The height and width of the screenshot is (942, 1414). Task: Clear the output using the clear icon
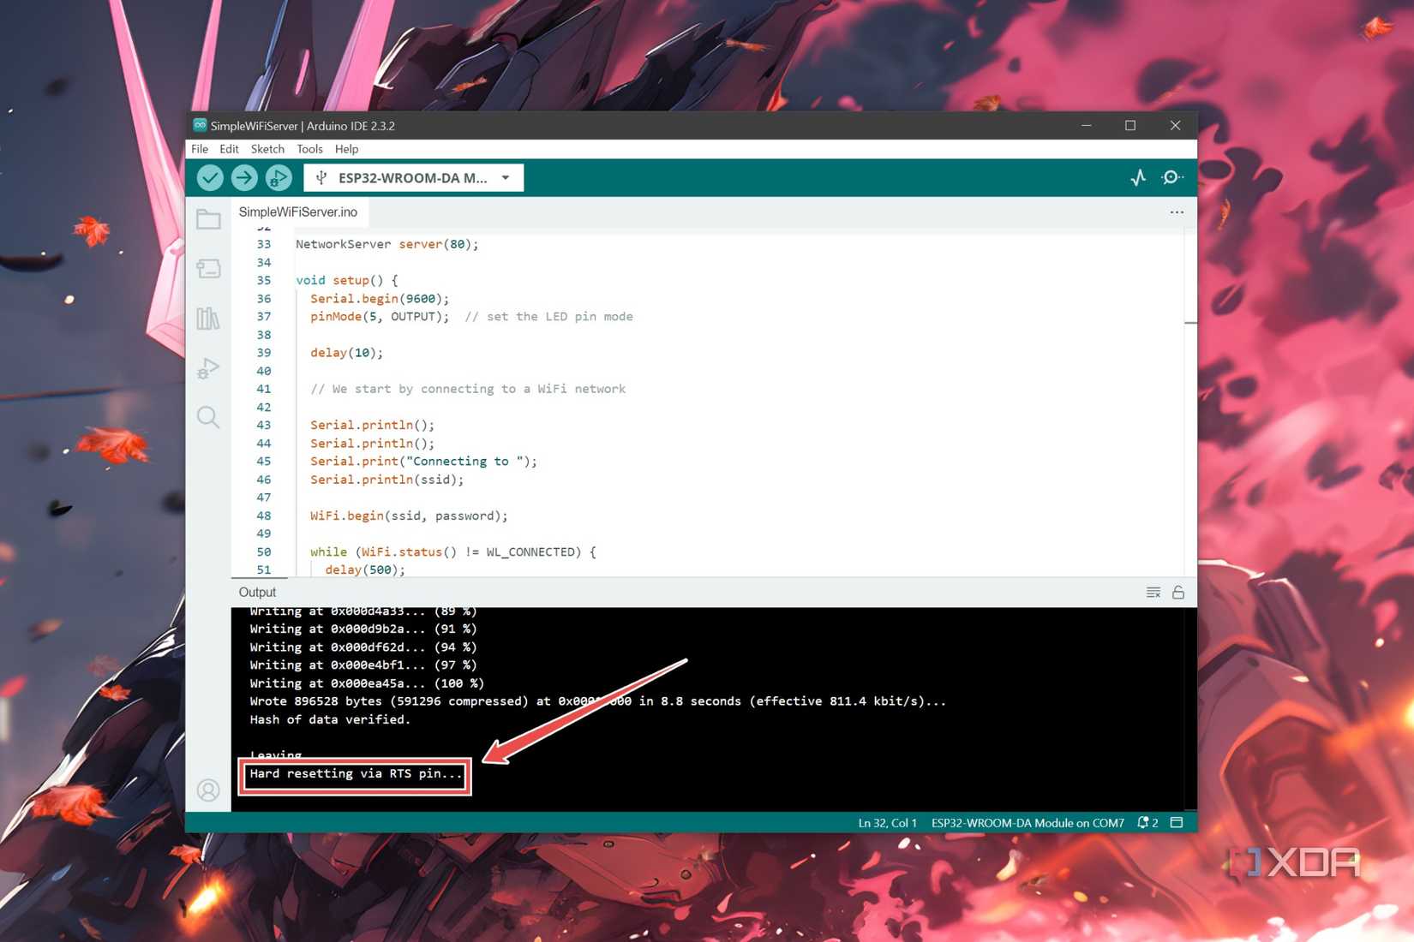(x=1153, y=593)
